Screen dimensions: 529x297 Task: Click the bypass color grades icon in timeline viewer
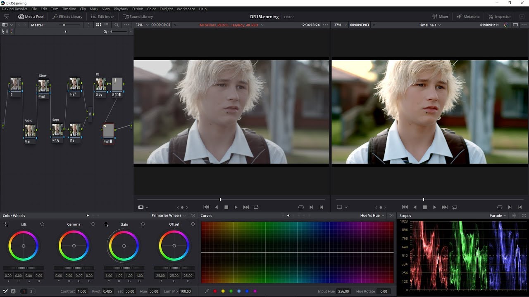coord(506,25)
